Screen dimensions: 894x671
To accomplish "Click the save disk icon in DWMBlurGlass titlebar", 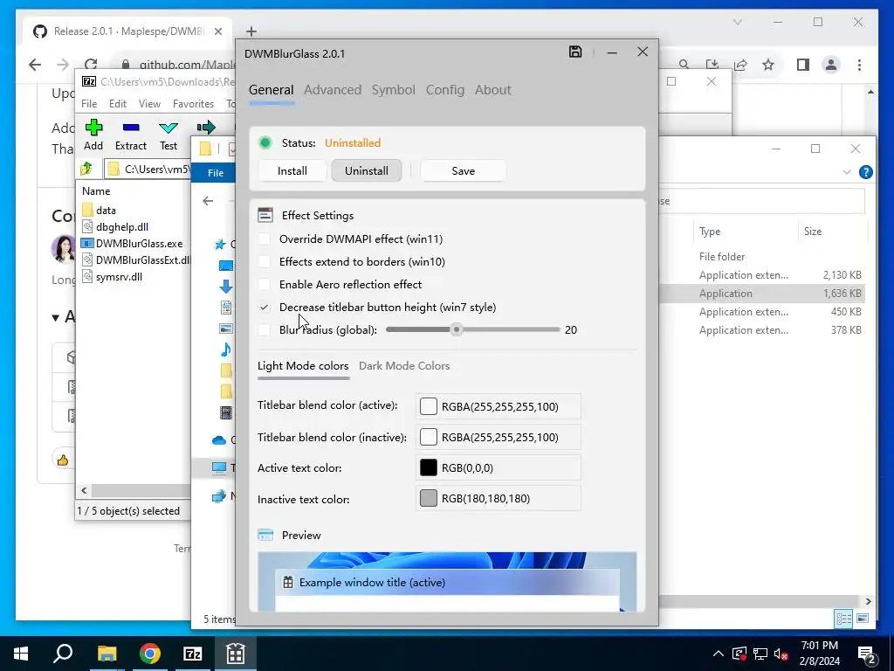I will pos(575,52).
